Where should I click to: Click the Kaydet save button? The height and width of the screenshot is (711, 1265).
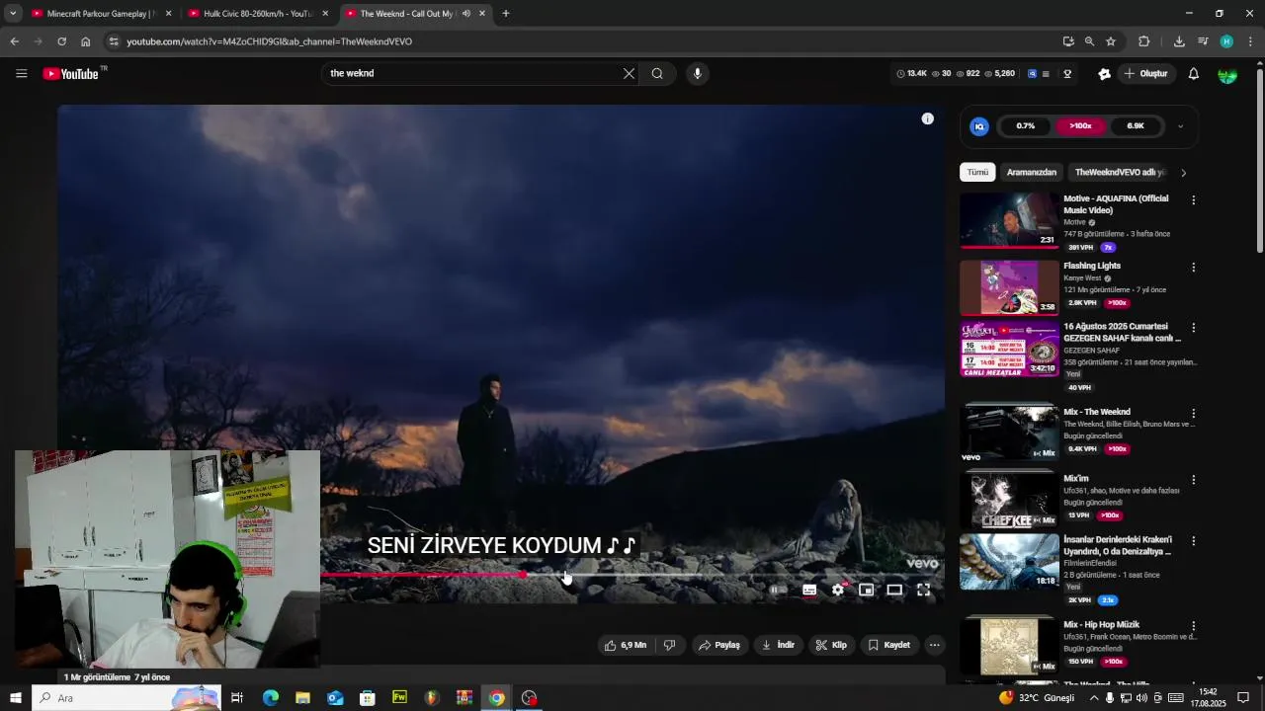click(x=888, y=645)
